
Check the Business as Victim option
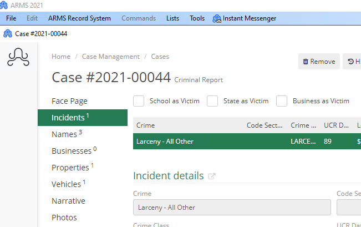coord(282,101)
